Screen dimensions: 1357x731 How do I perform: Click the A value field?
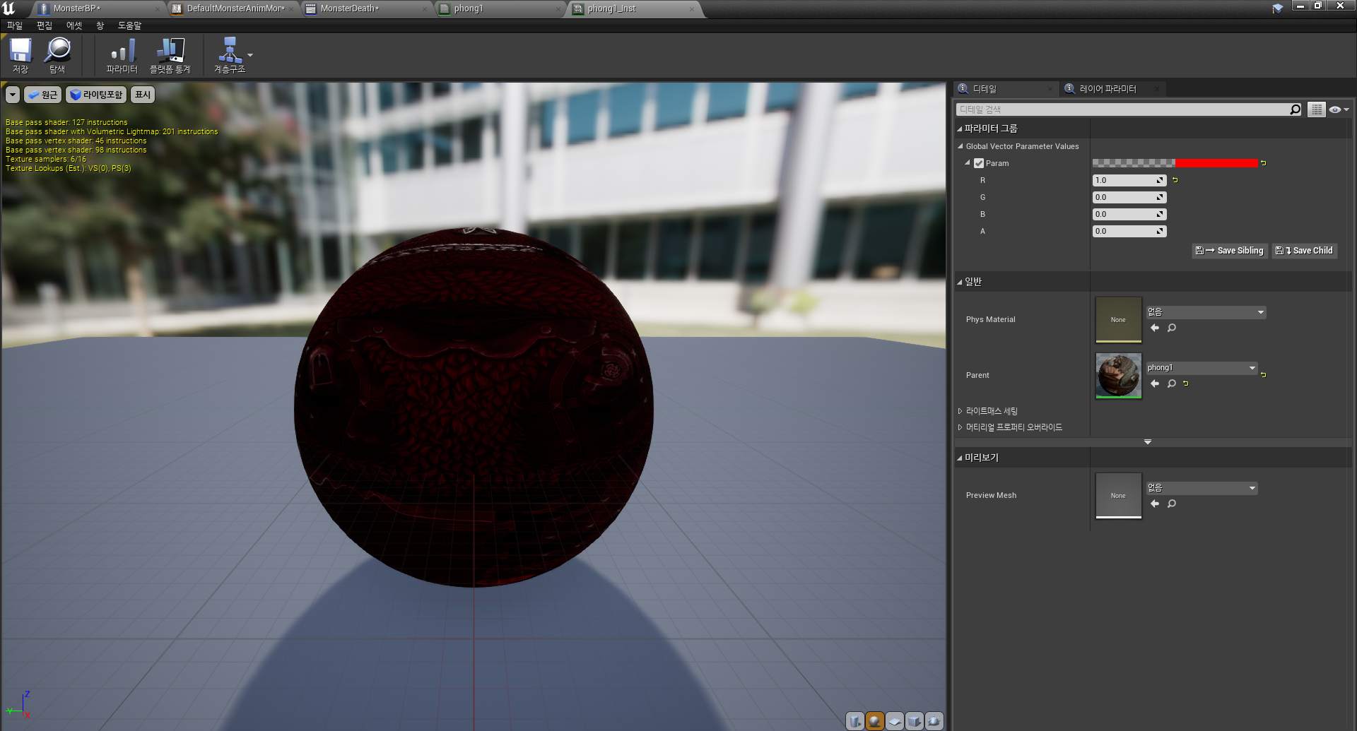[x=1129, y=231]
